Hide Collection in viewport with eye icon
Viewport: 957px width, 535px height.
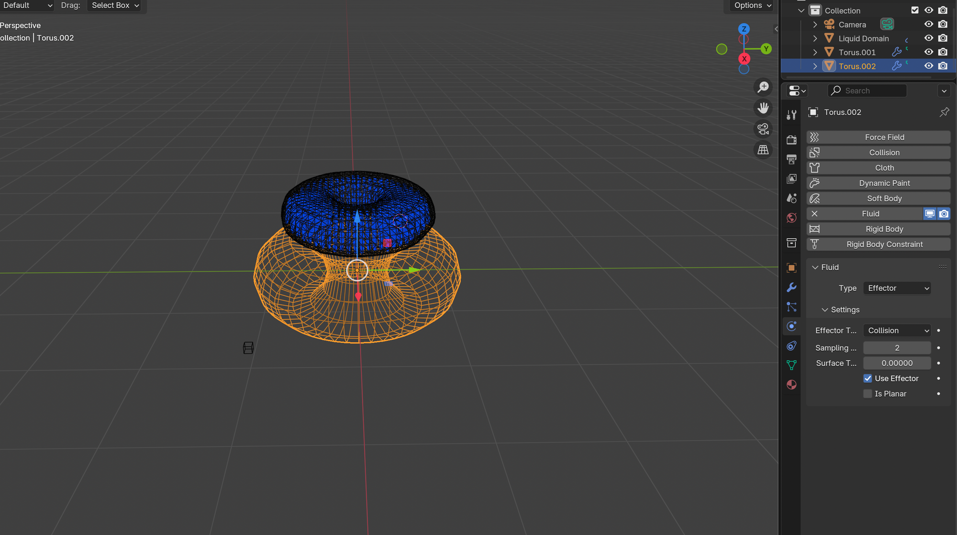coord(929,10)
